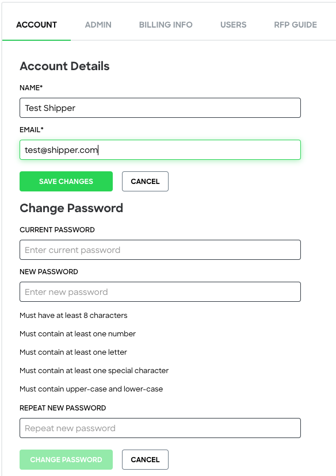Click the Name field containing Test Shipper
The width and height of the screenshot is (336, 476).
point(160,108)
